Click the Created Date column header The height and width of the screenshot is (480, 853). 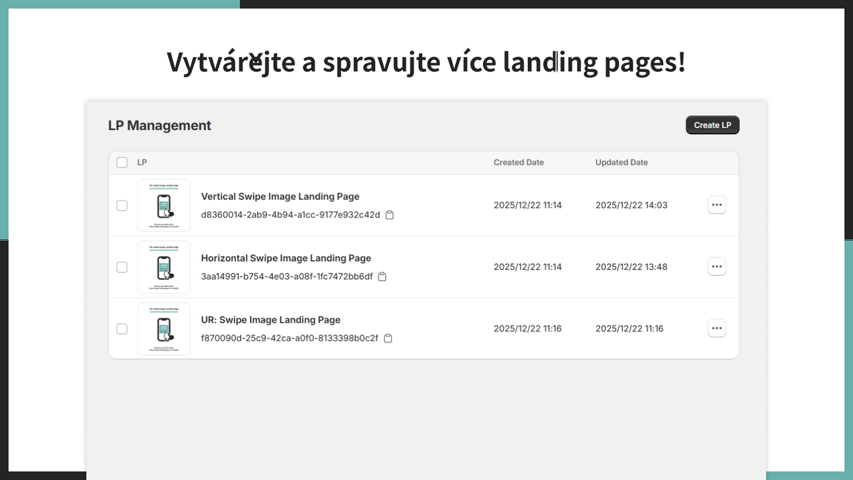pos(518,163)
